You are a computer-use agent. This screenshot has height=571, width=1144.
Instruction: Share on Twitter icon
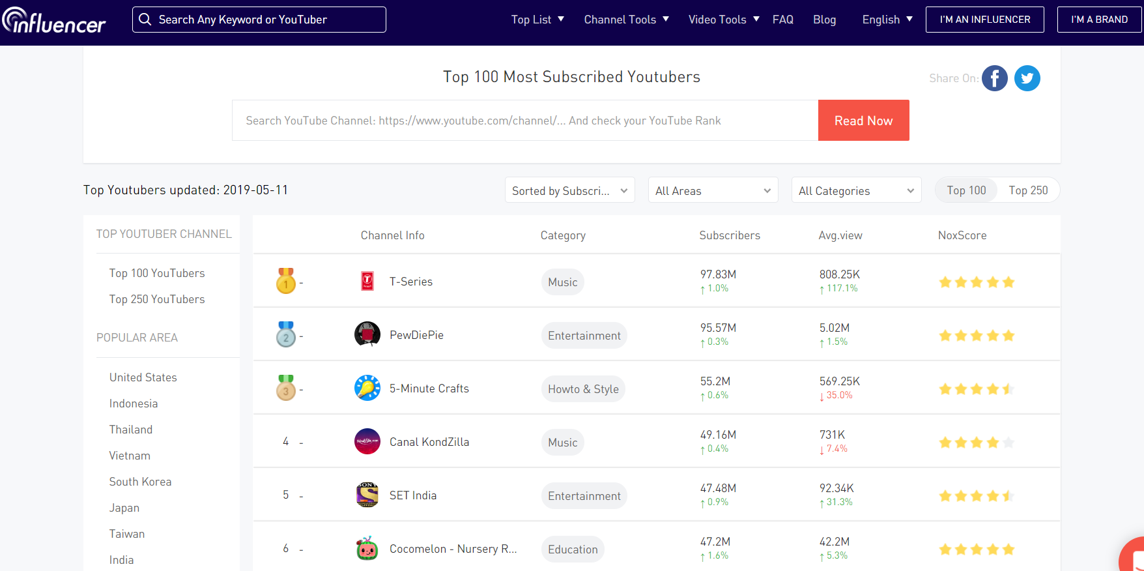[x=1027, y=78]
